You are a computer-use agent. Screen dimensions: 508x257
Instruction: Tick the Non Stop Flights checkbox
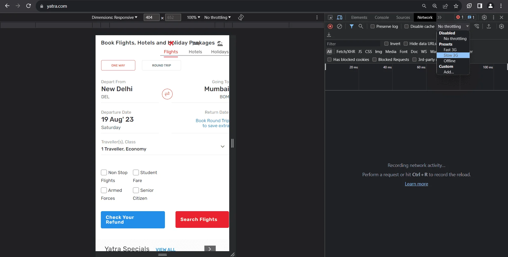[x=104, y=172]
